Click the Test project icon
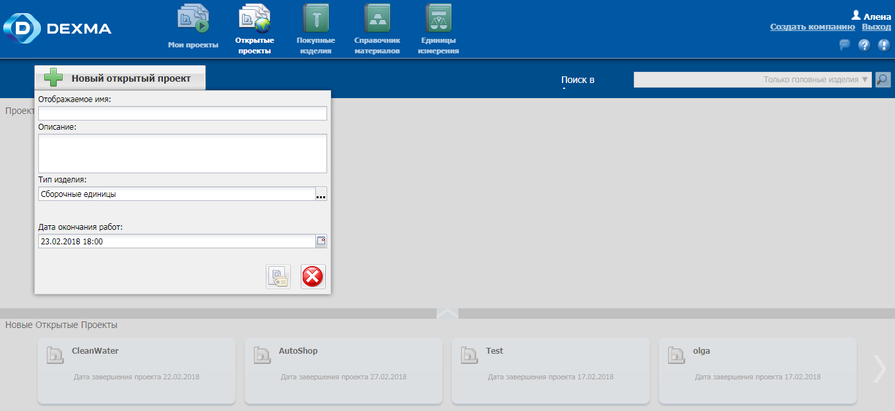 click(470, 354)
